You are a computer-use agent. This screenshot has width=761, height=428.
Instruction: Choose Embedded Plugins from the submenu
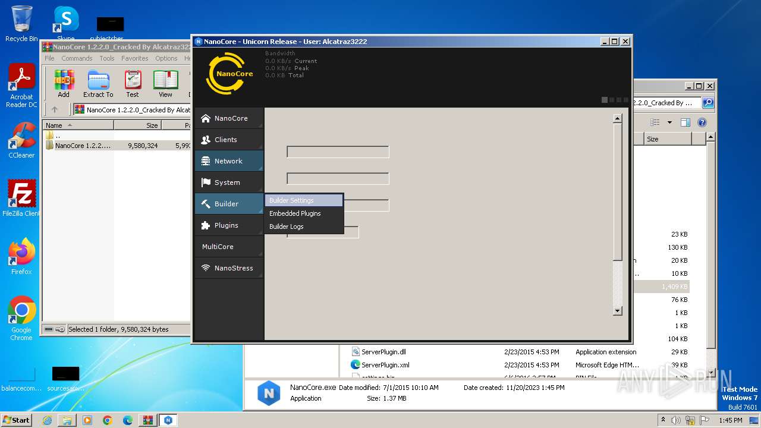tap(304, 213)
